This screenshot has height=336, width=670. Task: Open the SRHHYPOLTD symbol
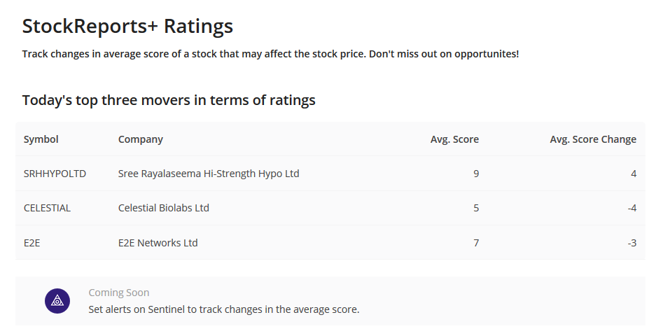tap(55, 174)
